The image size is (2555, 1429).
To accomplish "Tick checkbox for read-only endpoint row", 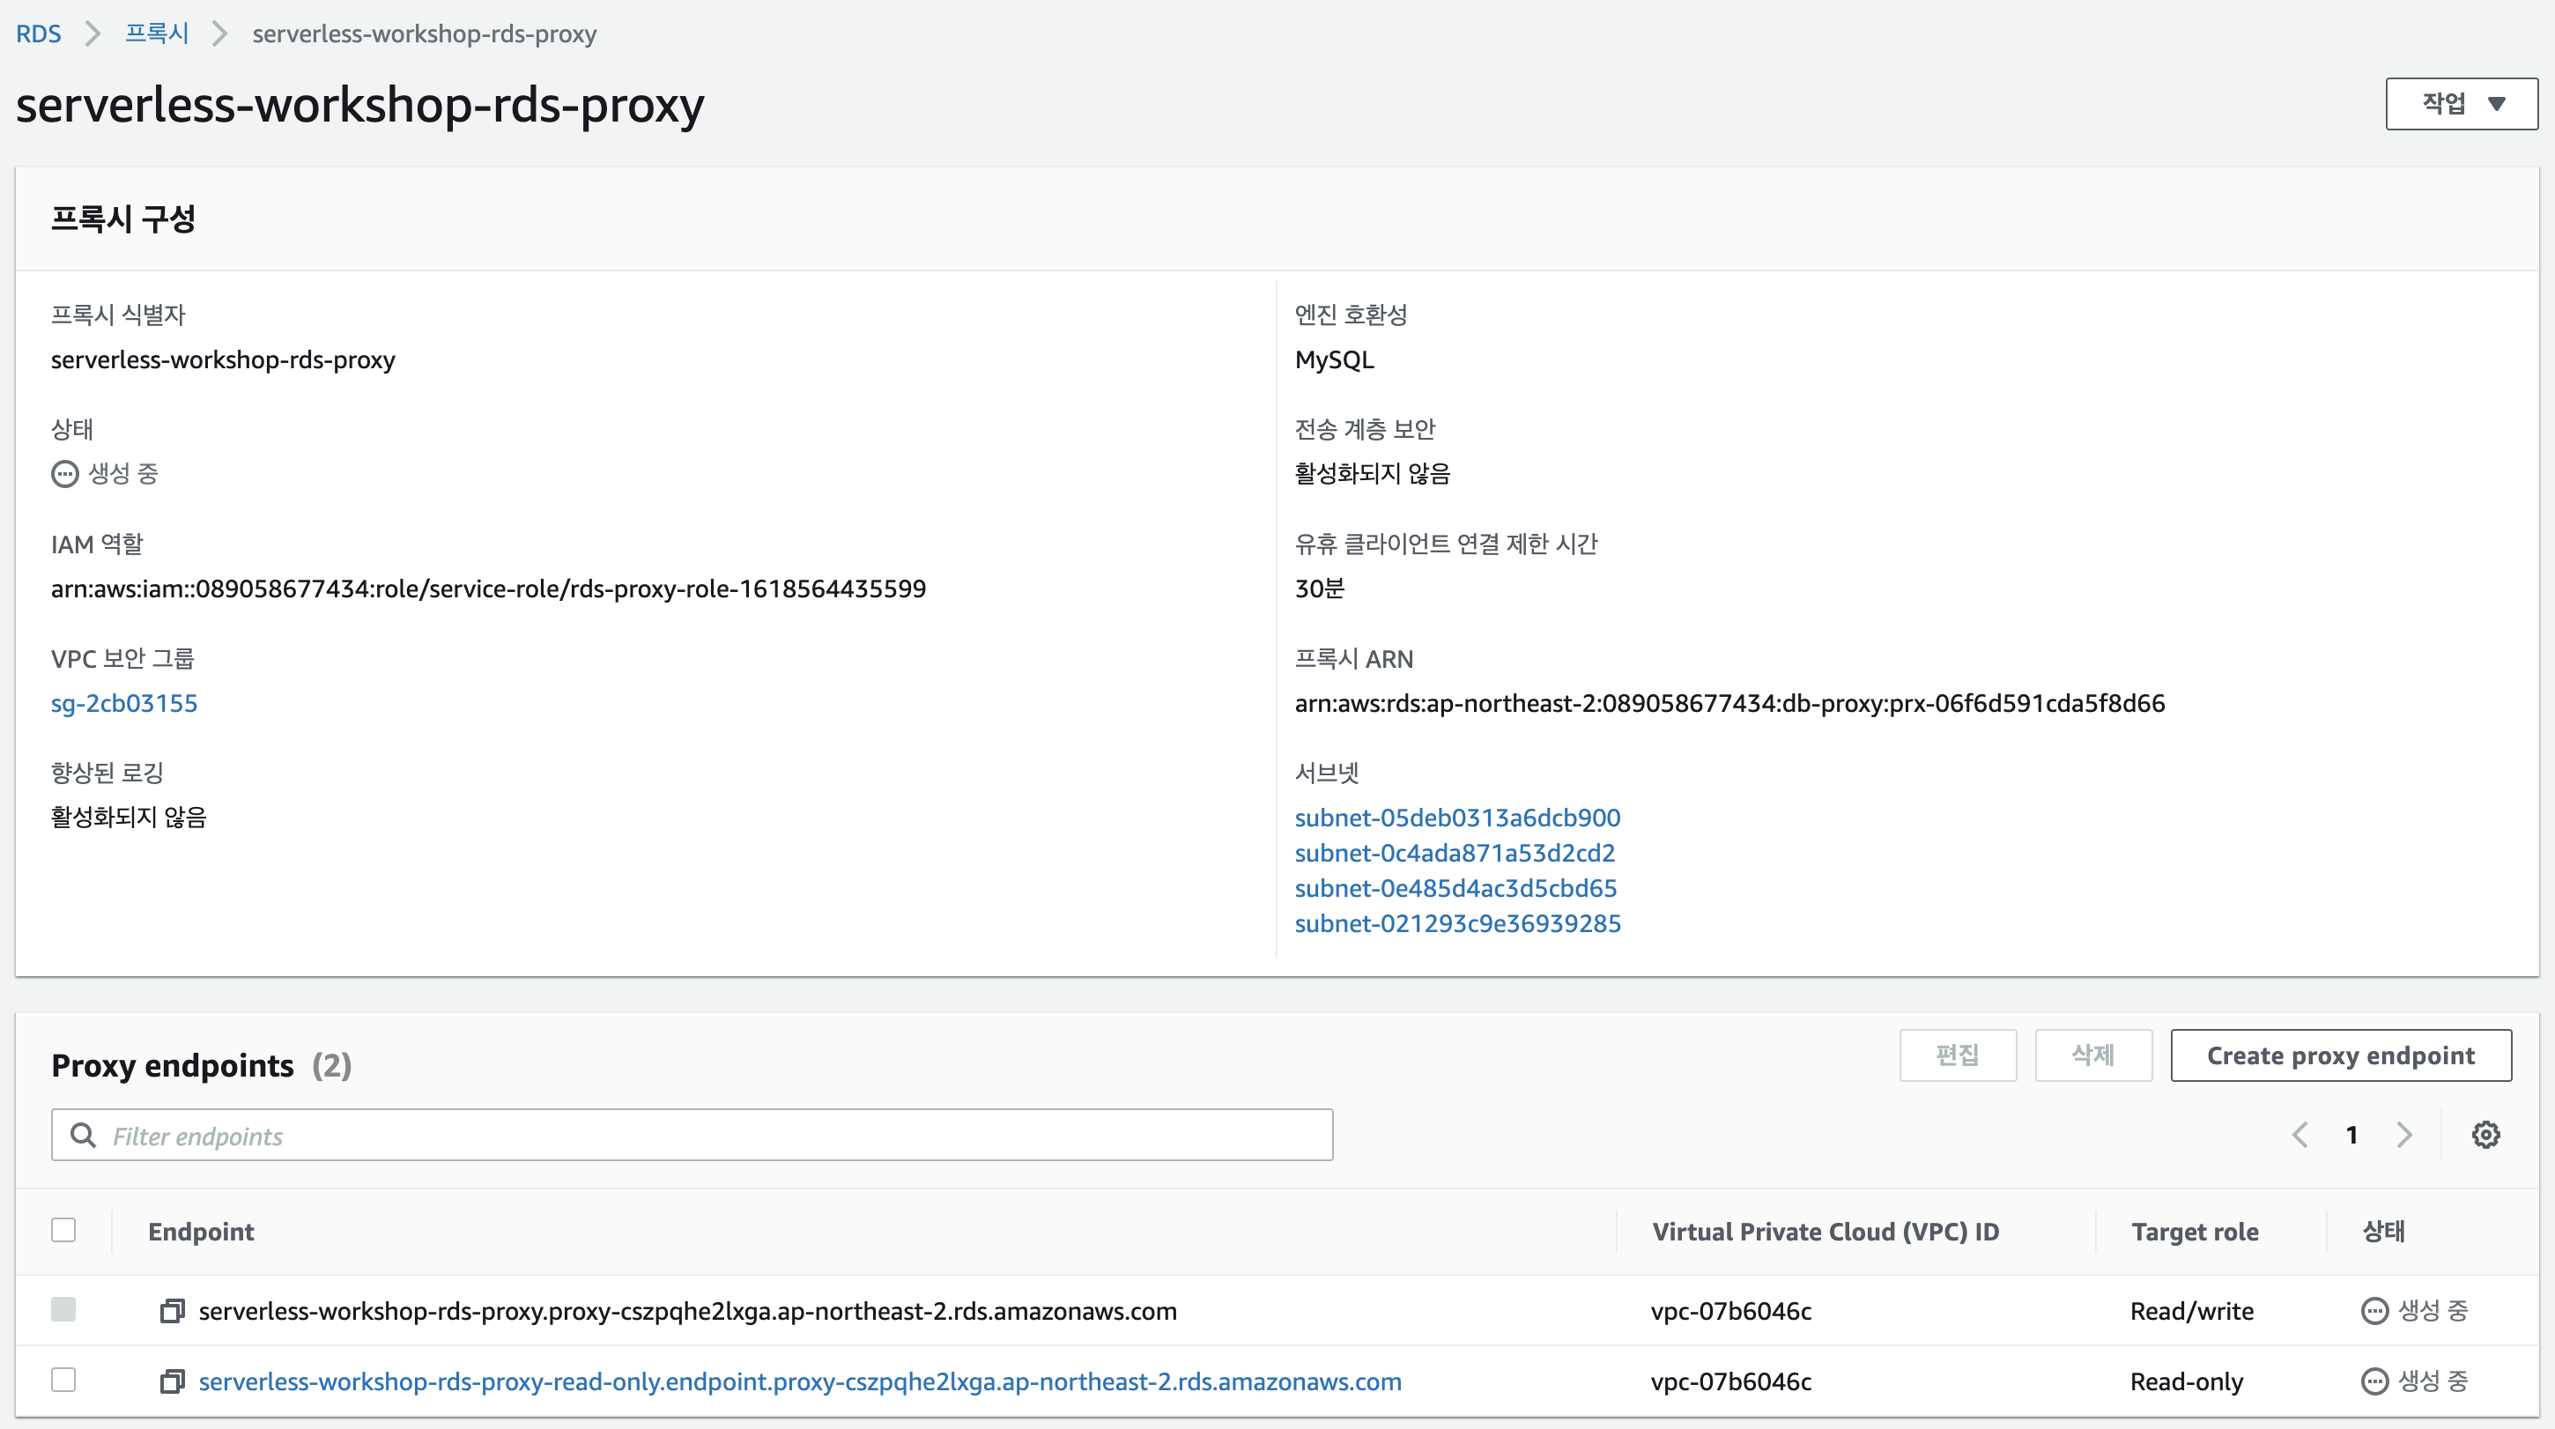I will (x=63, y=1380).
